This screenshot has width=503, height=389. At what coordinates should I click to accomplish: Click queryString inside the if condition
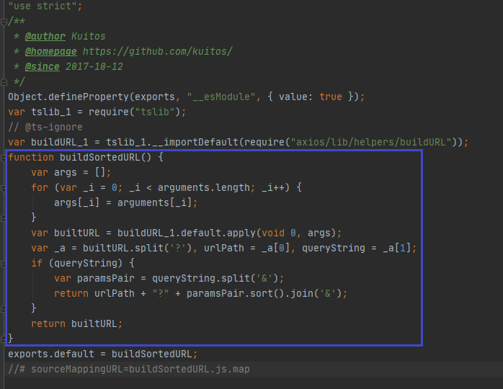coord(86,263)
